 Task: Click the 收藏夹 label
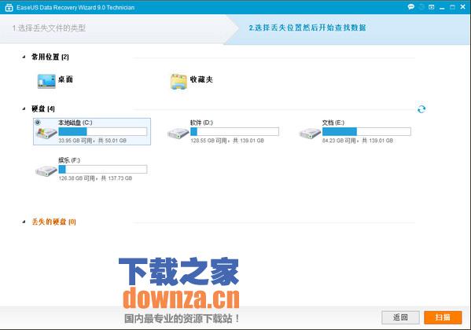click(x=201, y=79)
